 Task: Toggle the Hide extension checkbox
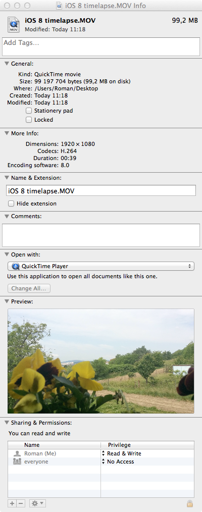pyautogui.click(x=11, y=204)
